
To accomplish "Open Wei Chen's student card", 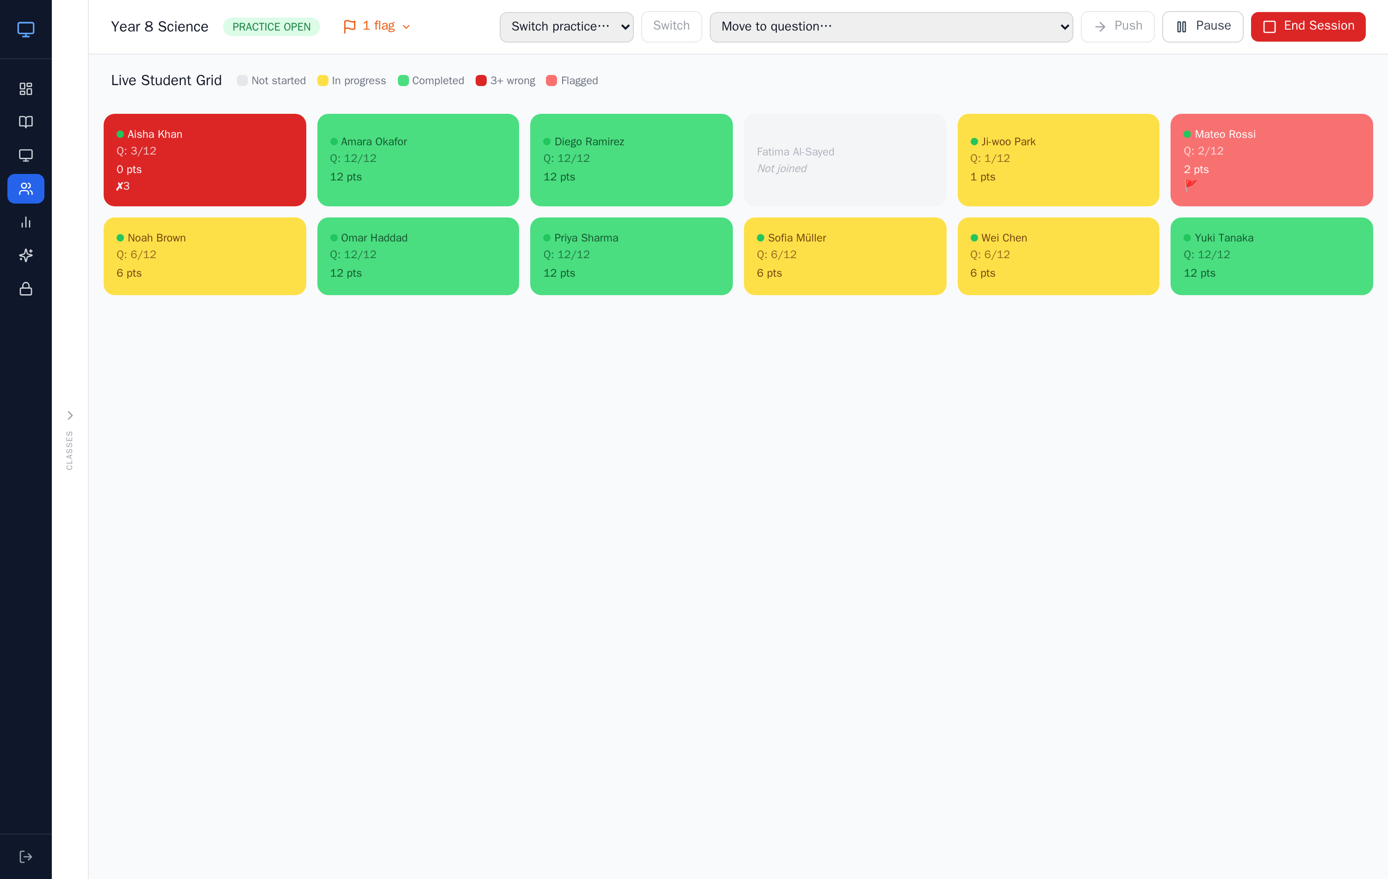I will tap(1058, 256).
